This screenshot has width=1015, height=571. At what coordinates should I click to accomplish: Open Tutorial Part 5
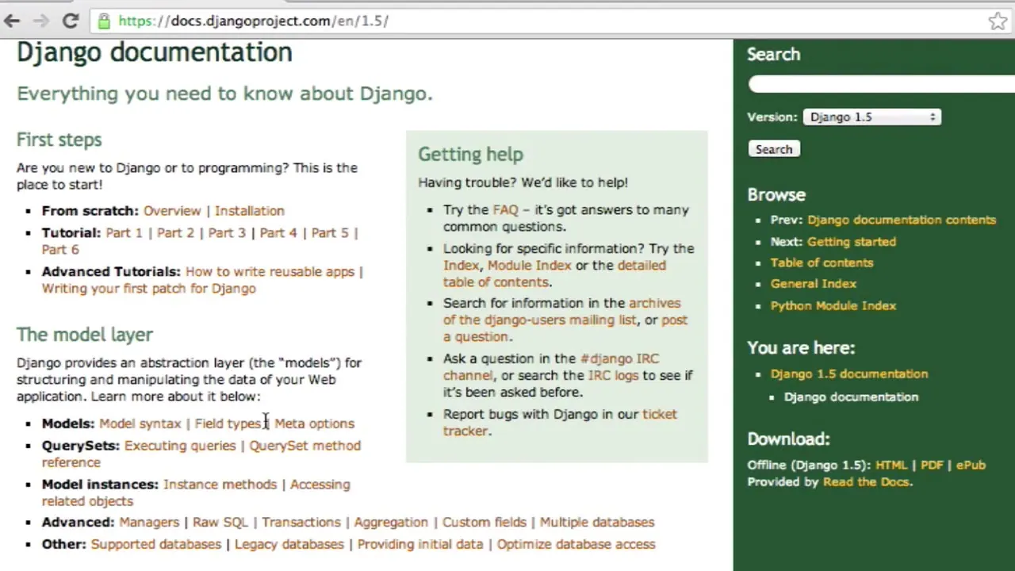point(330,233)
